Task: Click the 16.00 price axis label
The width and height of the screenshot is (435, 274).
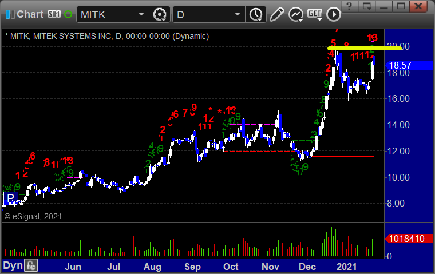Action: pos(398,98)
